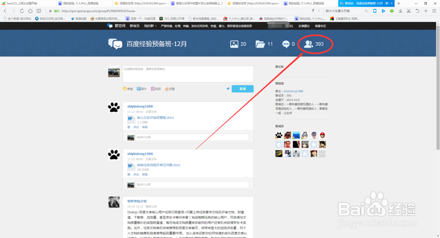Viewport: 440px width, 238px height.
Task: Click the undo closed tab icon
Action: [417, 11]
